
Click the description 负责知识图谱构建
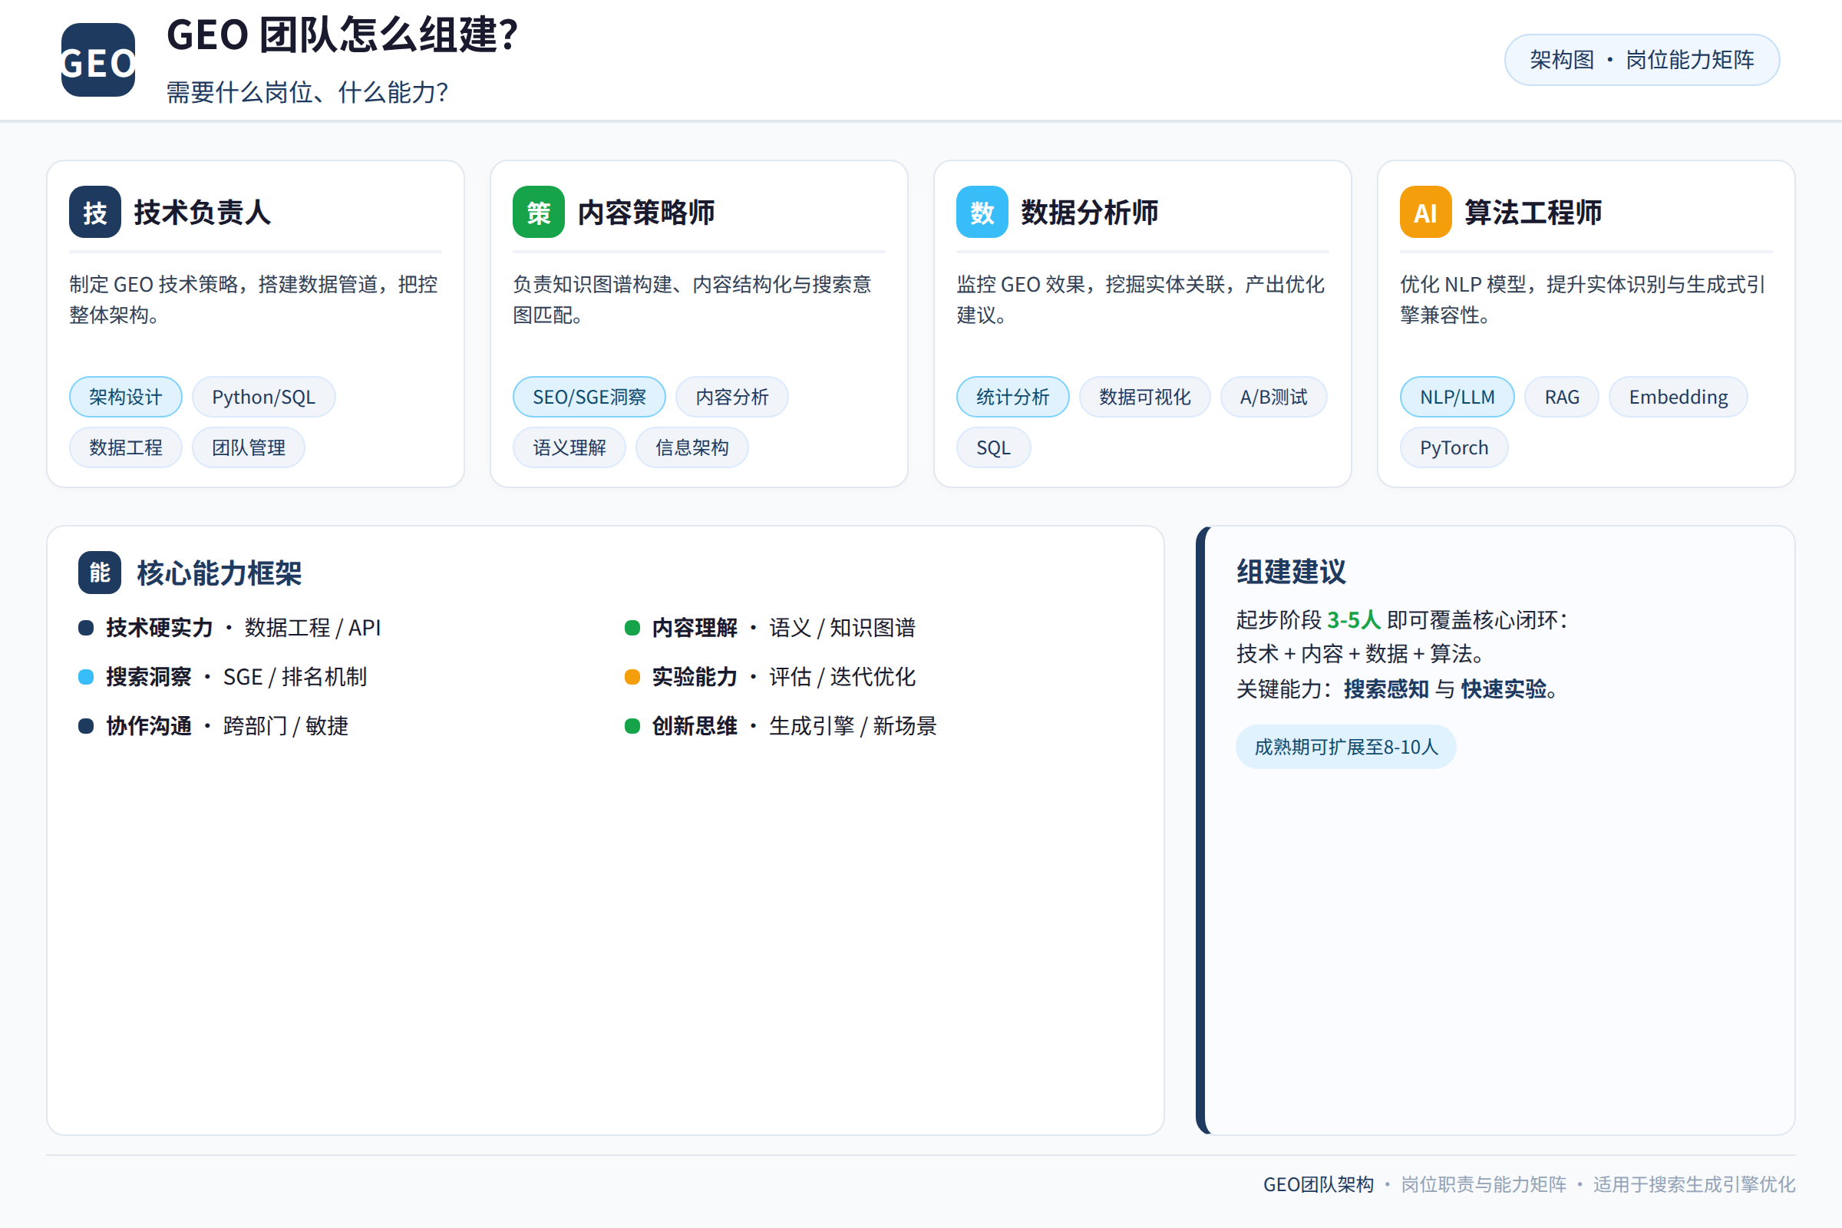692,299
